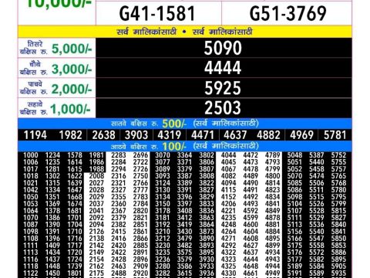
Task: Click number 2283 in the 100 prize table
Action: pos(119,155)
